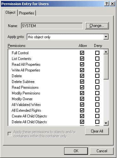Check Deny for Modify Owner
Image resolution: width=127 pixels, height=158 pixels.
click(x=97, y=99)
